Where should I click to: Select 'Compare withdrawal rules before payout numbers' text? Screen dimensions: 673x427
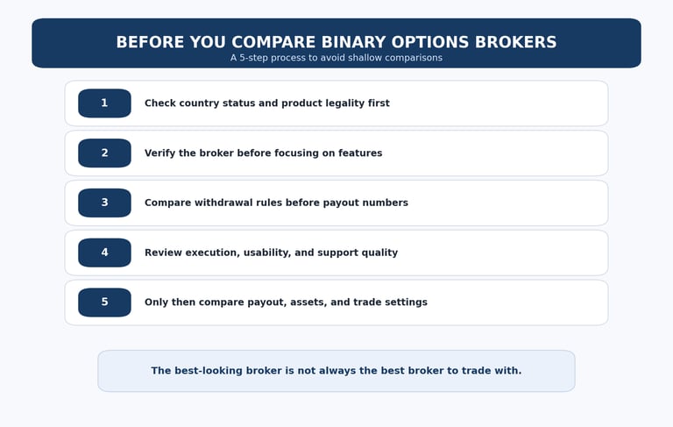[x=276, y=203]
